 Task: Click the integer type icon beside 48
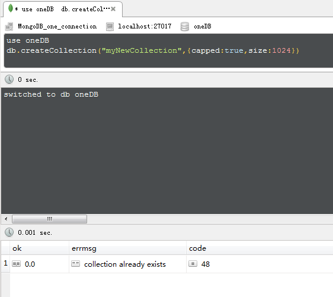193,264
